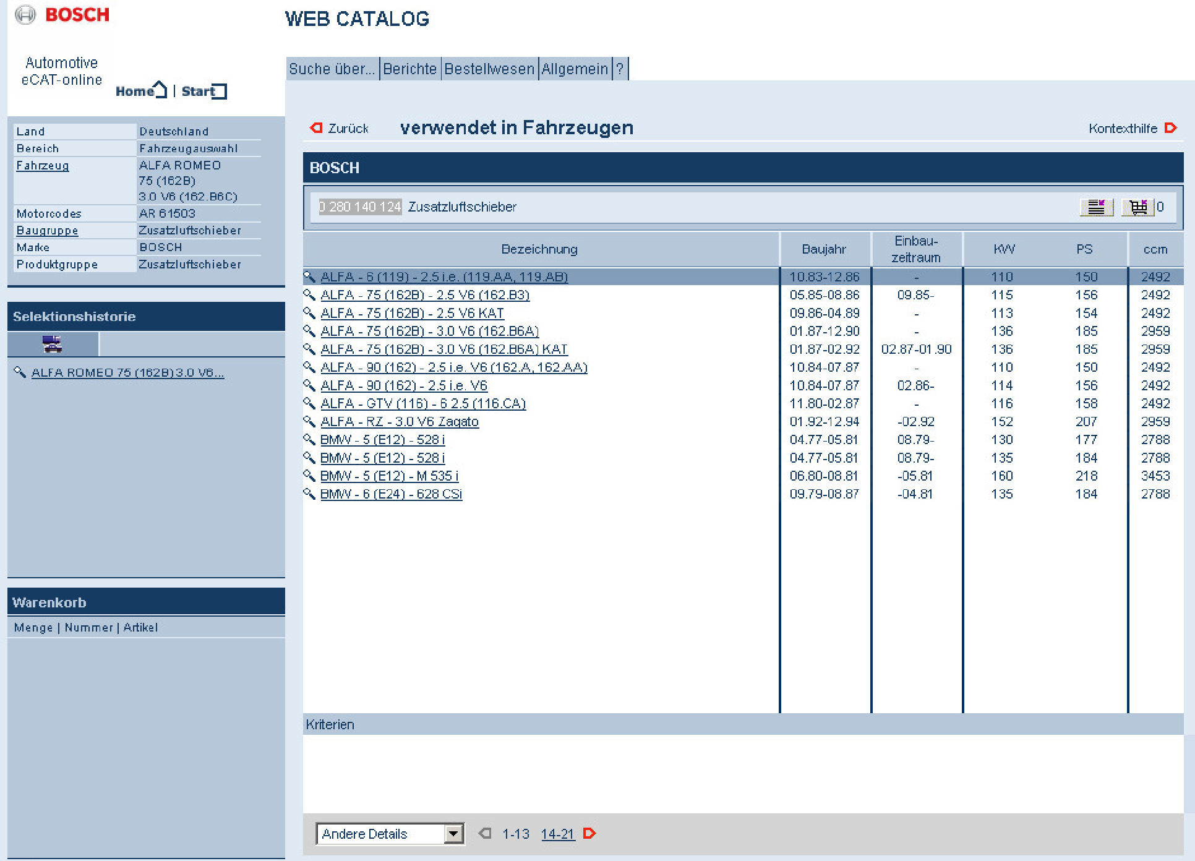The width and height of the screenshot is (1195, 861).
Task: Click the Zurück link
Action: [x=348, y=128]
